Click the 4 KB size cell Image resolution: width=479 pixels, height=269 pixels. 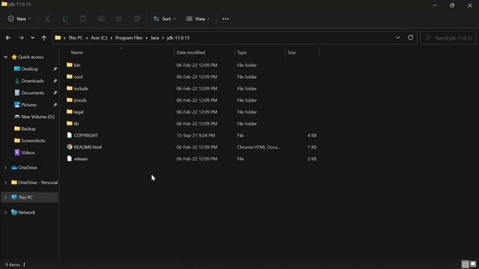pyautogui.click(x=312, y=135)
